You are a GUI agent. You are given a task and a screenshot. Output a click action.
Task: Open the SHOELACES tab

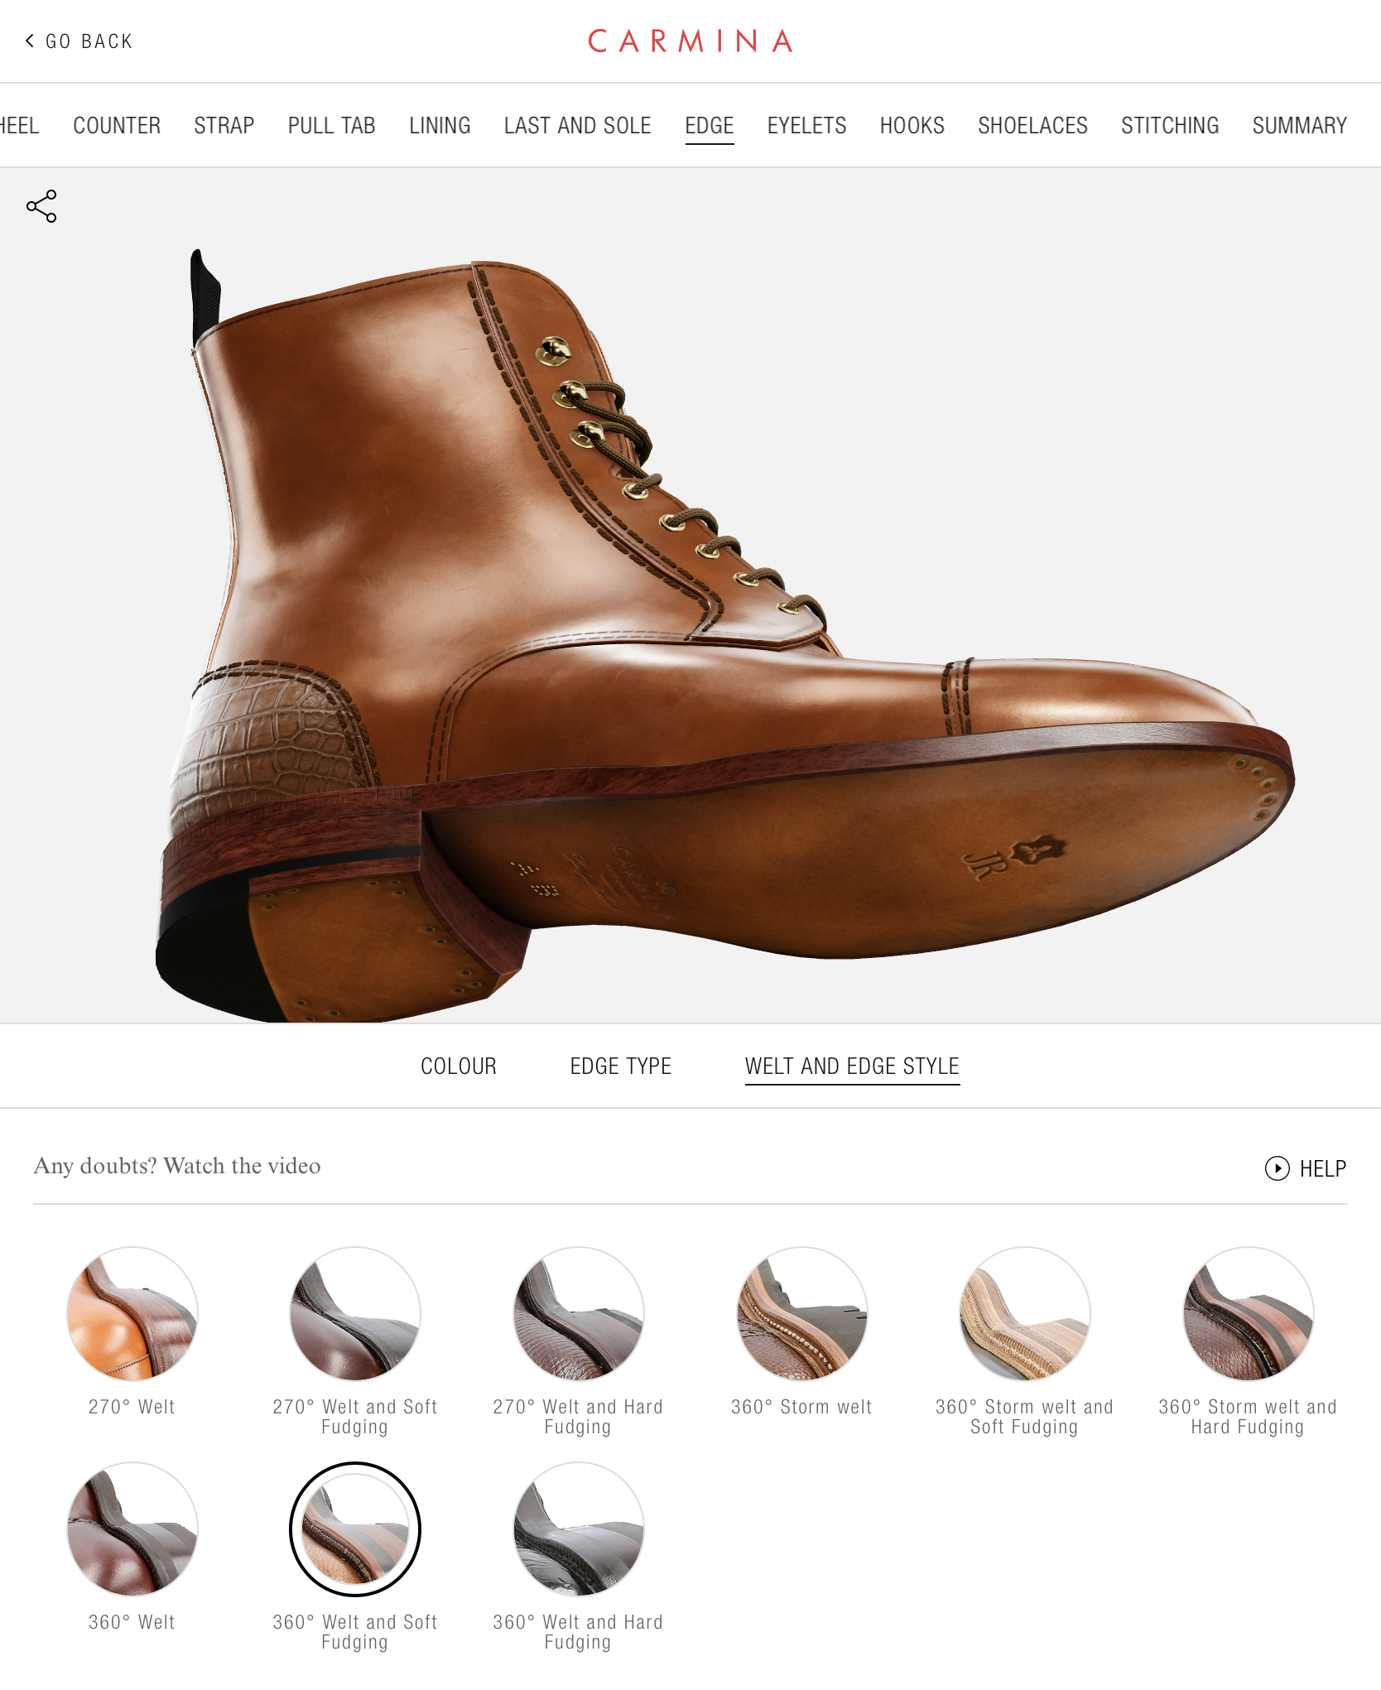[x=1032, y=126]
